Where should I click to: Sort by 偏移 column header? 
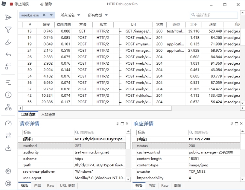46,24
